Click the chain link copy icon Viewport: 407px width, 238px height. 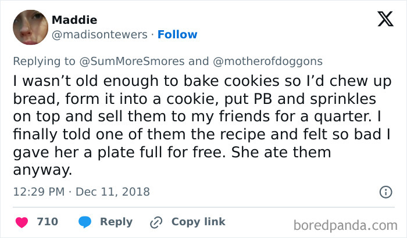coord(156,222)
